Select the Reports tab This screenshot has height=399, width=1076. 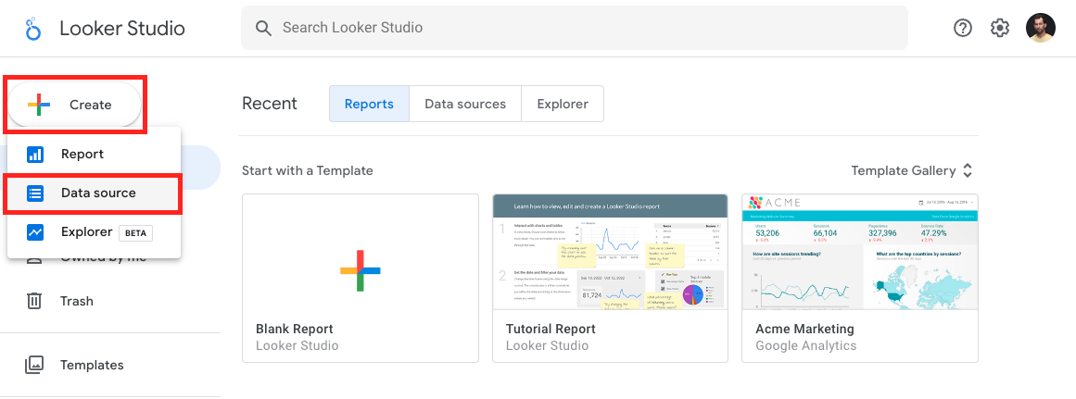[369, 104]
